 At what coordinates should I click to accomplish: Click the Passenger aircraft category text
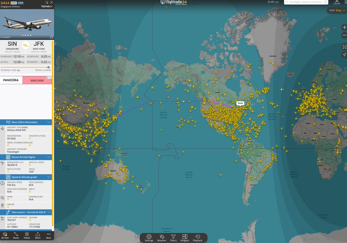pos(13,152)
